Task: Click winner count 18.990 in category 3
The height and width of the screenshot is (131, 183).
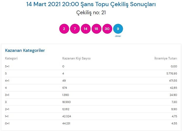Action: point(66,102)
